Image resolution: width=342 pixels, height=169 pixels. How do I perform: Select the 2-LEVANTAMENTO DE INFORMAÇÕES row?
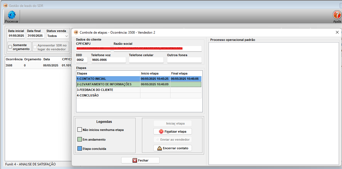point(108,84)
